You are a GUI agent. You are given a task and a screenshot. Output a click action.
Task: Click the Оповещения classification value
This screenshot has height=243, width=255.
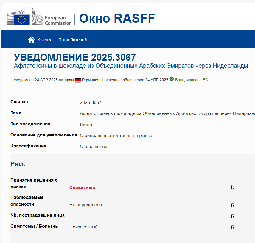point(94,147)
